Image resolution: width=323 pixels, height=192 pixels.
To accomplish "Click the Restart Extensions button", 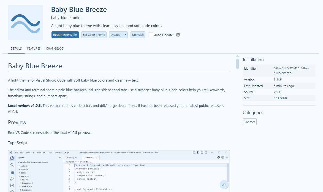I will point(65,35).
